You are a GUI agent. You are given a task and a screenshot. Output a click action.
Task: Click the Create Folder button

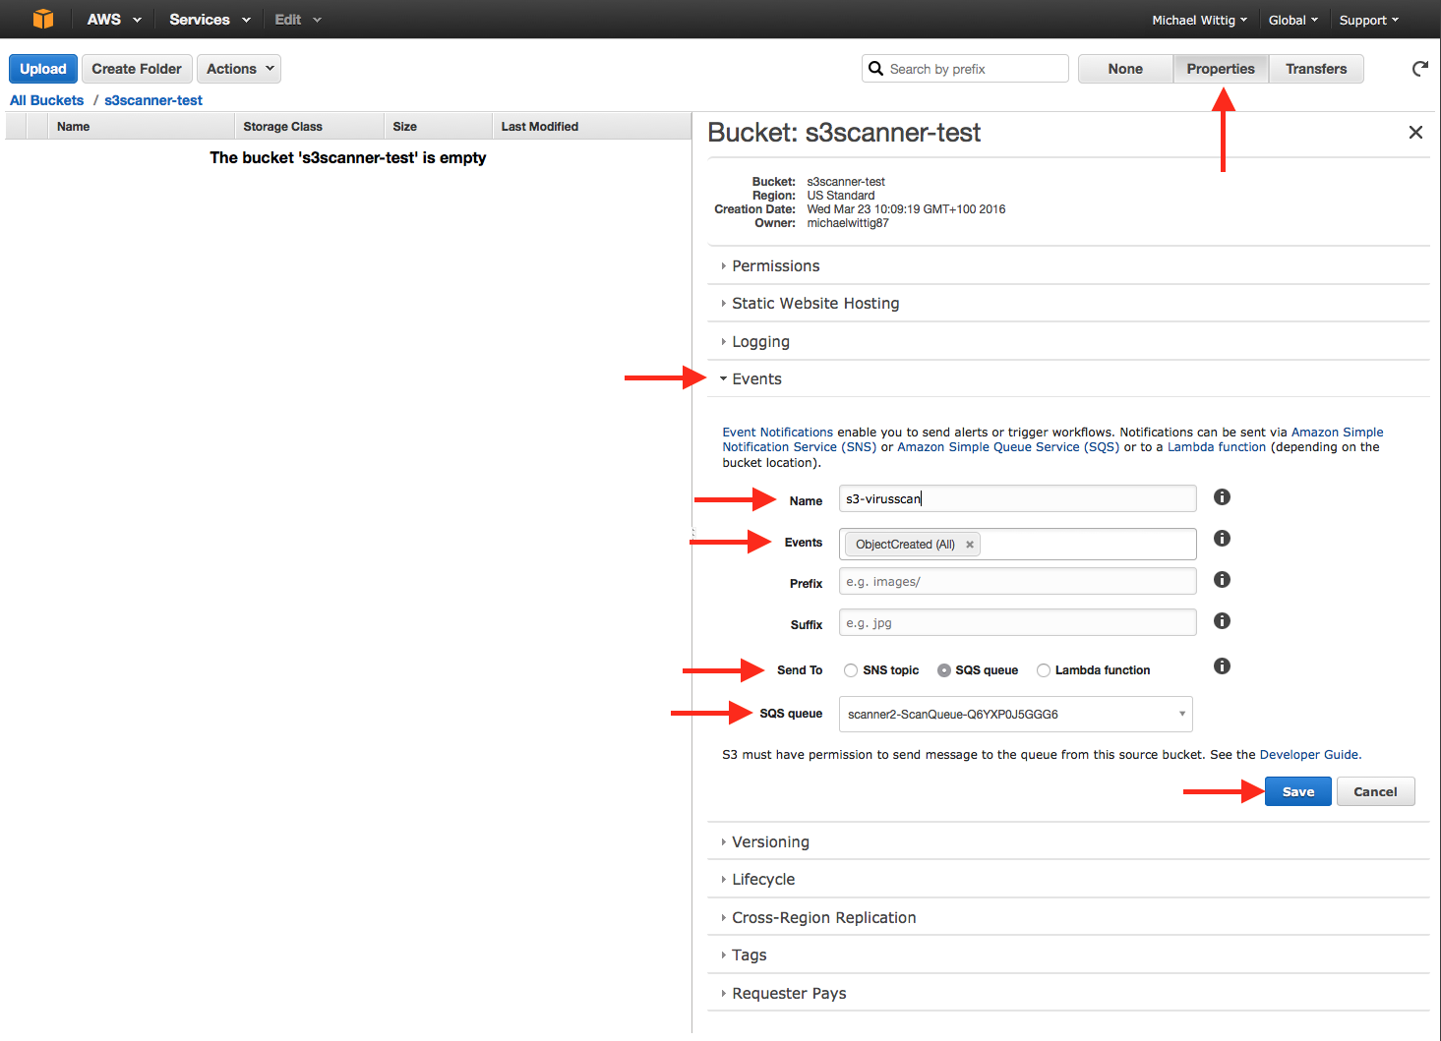(x=137, y=69)
